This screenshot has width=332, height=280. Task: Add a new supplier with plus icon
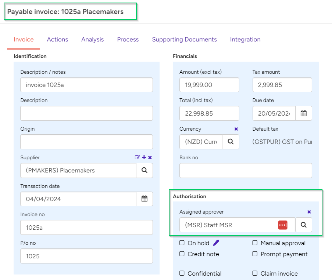(144, 157)
